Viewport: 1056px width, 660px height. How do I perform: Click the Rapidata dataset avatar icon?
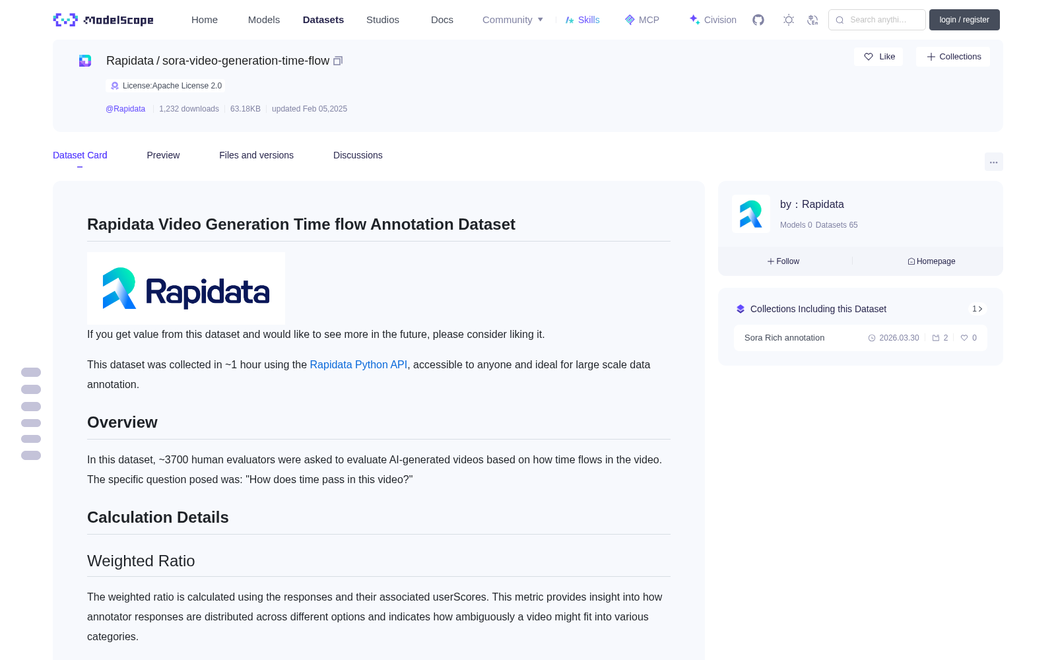pyautogui.click(x=85, y=61)
